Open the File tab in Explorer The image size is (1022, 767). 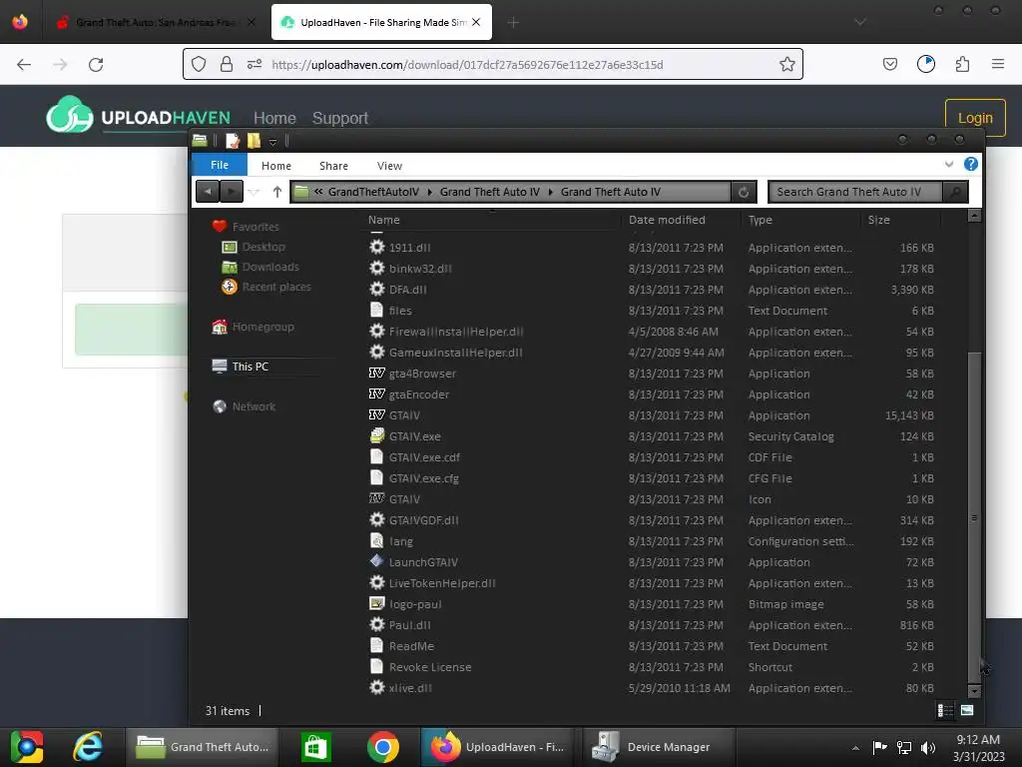pyautogui.click(x=220, y=165)
